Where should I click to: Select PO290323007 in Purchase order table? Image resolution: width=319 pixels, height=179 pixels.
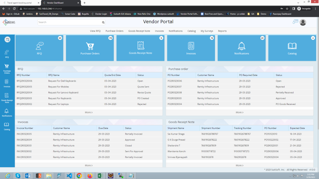[174, 87]
